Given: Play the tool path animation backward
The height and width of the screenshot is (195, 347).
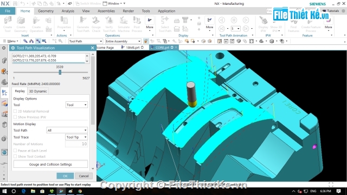Looking at the screenshot, I should 222,20.
